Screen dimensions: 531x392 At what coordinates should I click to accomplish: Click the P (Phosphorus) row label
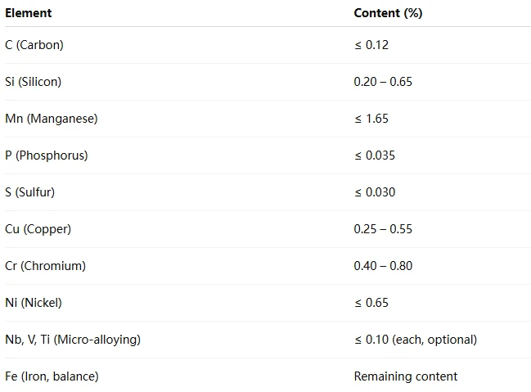(47, 155)
